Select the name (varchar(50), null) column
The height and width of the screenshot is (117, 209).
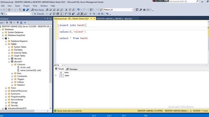coord(30,71)
